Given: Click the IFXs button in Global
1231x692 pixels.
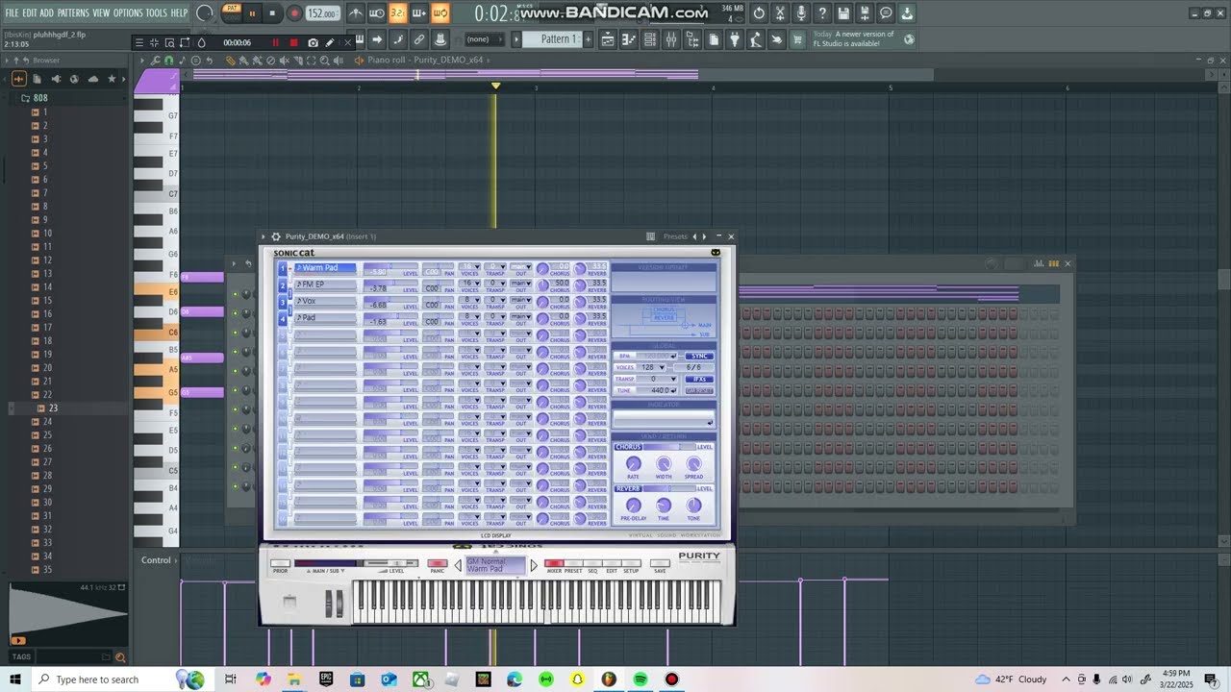Looking at the screenshot, I should [x=699, y=379].
